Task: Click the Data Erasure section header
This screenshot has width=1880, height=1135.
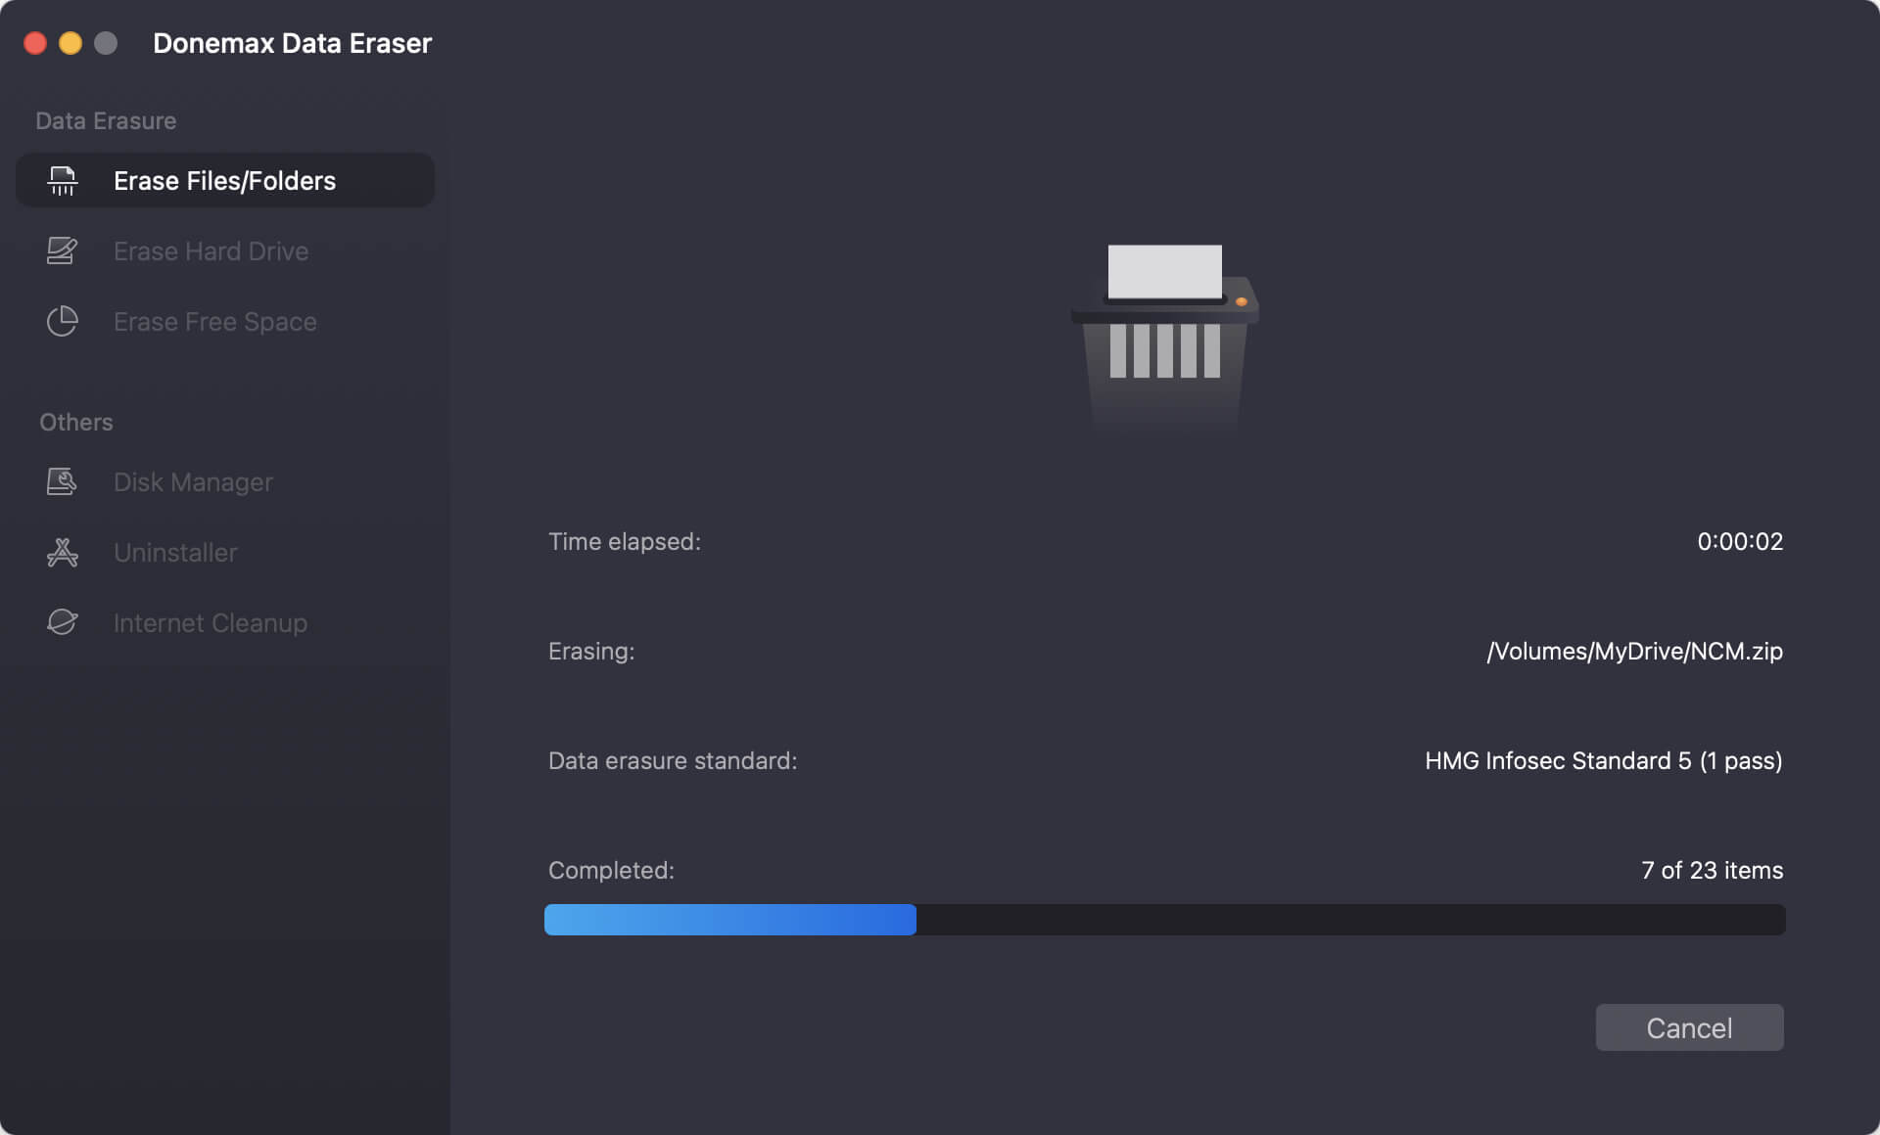Action: (106, 120)
